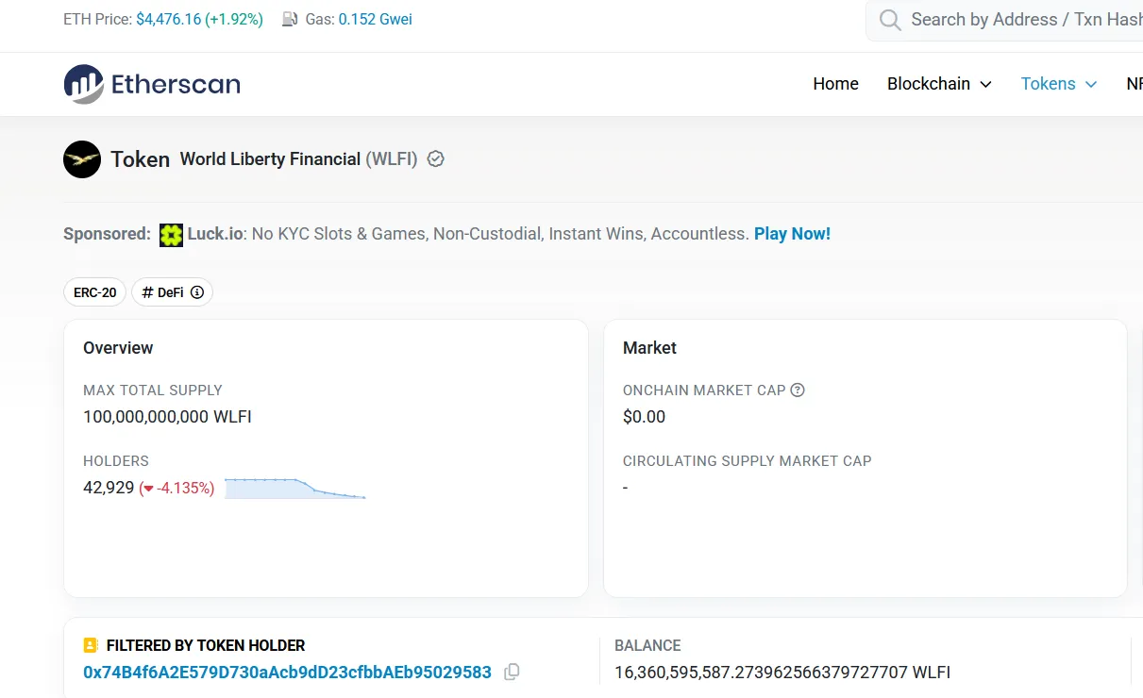Click the WLFI token logo
The width and height of the screenshot is (1143, 698).
click(82, 159)
